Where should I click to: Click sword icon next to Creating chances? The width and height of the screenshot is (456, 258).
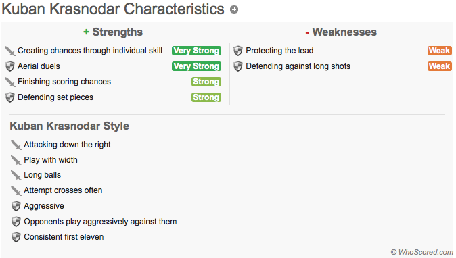tap(10, 51)
